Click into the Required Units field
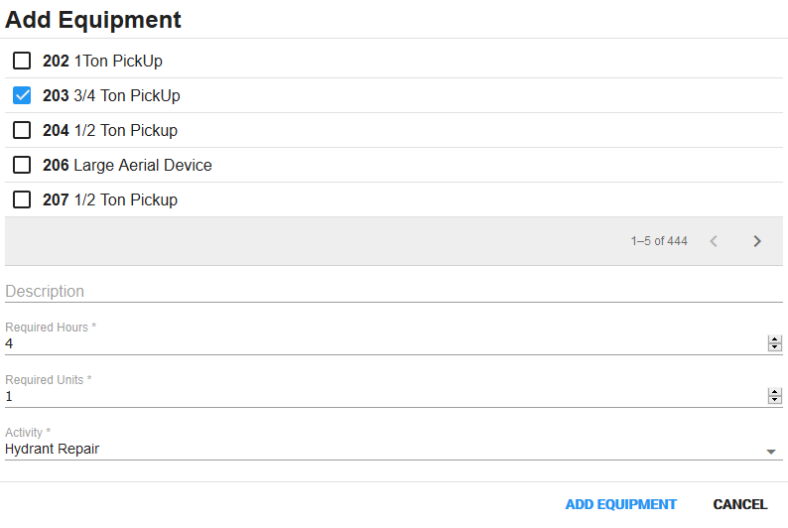This screenshot has width=788, height=528. tap(377, 396)
